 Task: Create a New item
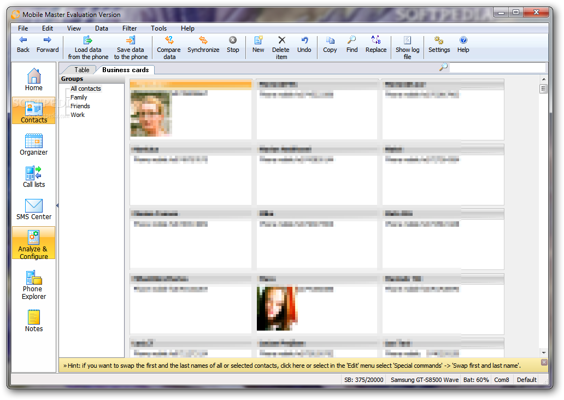coord(258,45)
